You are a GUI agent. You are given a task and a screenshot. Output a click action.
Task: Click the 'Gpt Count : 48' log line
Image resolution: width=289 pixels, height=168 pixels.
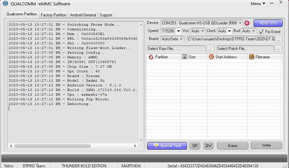point(54,71)
